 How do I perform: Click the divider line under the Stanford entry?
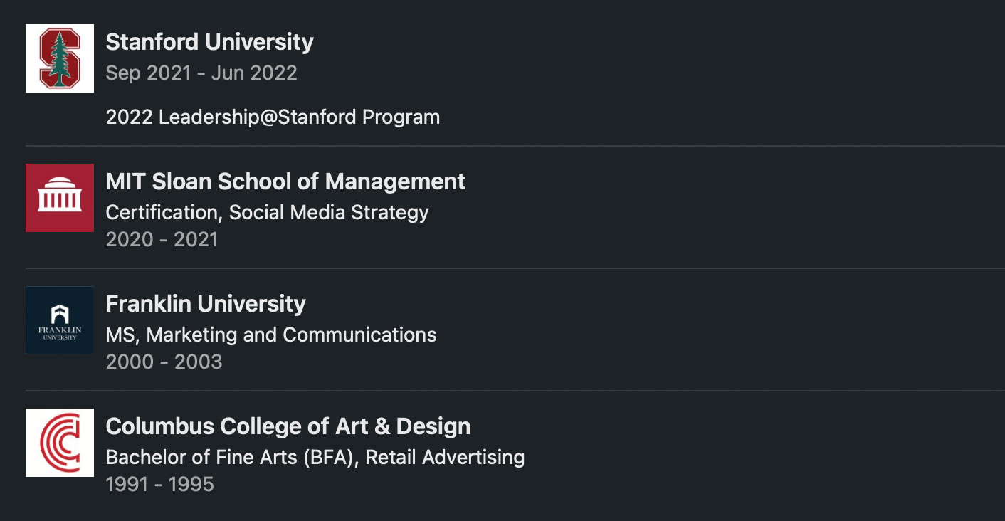(515, 146)
